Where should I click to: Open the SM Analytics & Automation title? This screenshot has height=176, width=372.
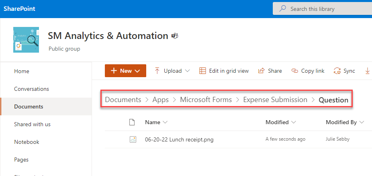108,36
